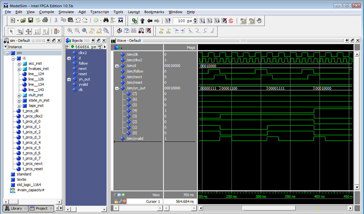Viewport: 364px width, 214px height.
Task: Select the Zoom In magnifier tool
Action: point(70,31)
